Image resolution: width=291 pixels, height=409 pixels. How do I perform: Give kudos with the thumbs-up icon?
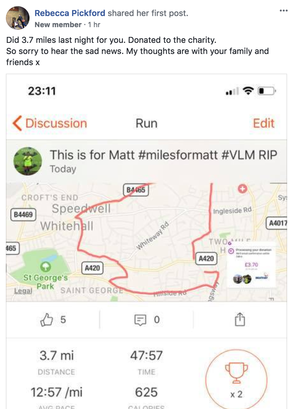coord(48,319)
